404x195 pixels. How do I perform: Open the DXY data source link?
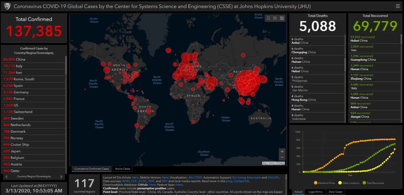[165, 181]
